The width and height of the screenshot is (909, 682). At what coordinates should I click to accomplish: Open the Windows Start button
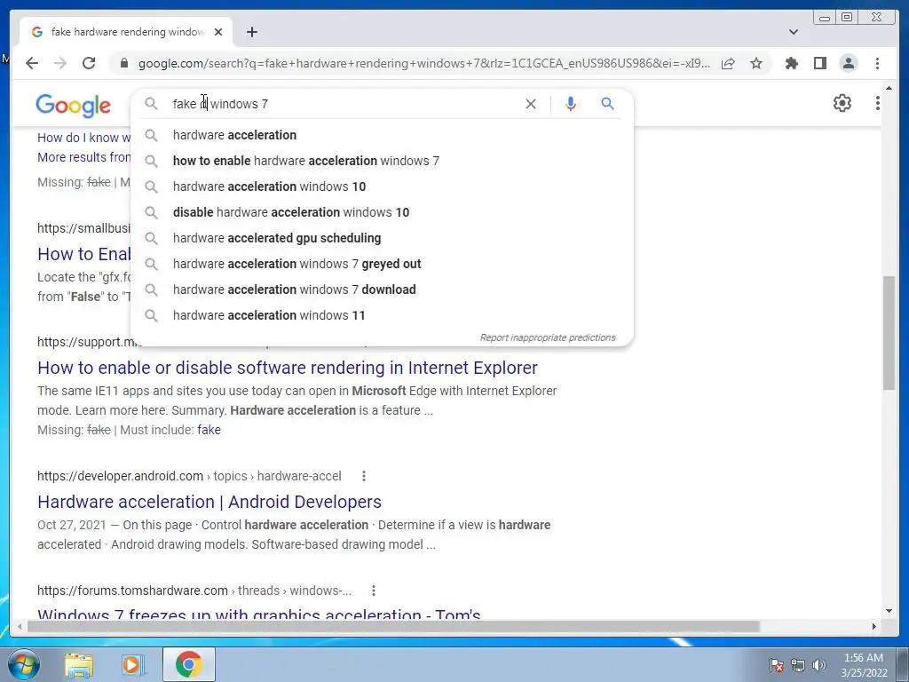pyautogui.click(x=24, y=664)
